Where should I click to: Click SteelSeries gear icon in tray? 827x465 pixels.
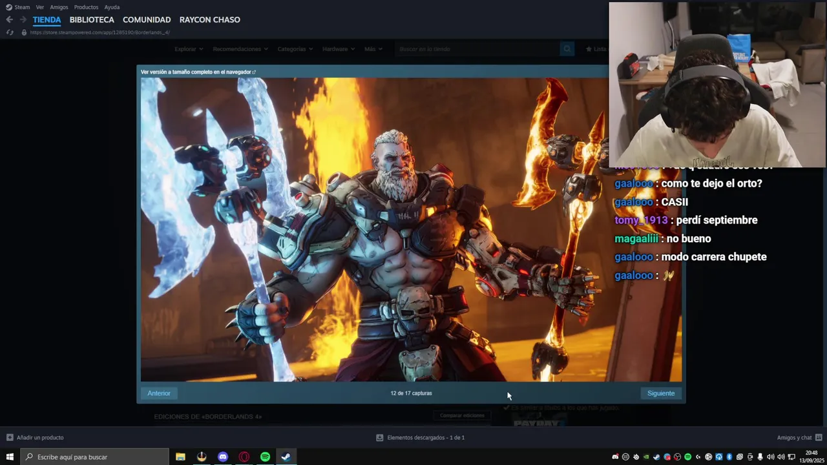tap(636, 457)
